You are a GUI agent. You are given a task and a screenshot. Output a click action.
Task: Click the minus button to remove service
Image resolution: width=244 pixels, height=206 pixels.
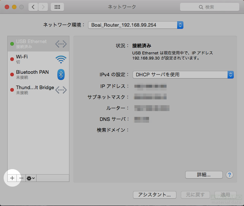coord(21,178)
